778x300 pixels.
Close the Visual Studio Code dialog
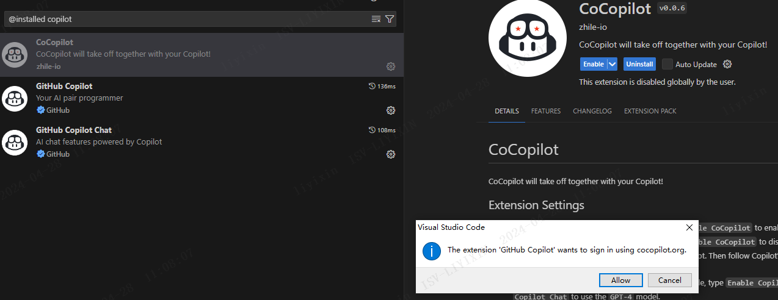tap(689, 227)
